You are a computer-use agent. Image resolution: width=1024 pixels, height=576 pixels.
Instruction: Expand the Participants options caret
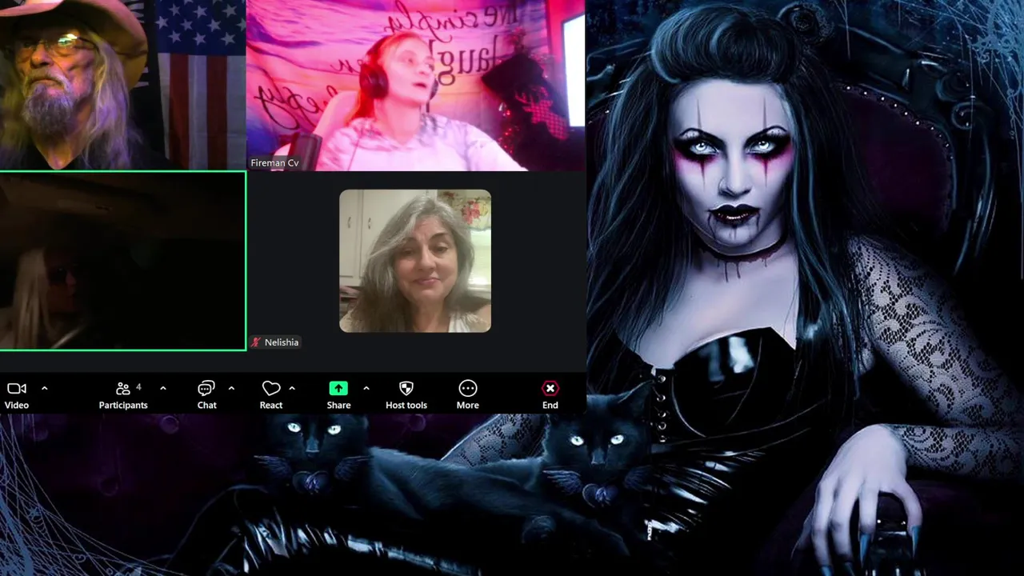(162, 389)
